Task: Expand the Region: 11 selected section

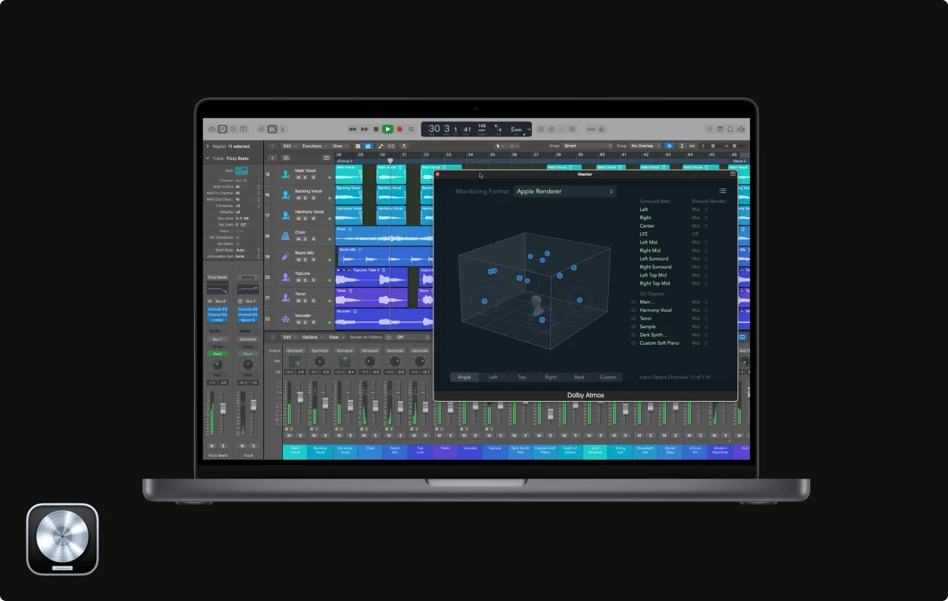Action: [x=208, y=146]
